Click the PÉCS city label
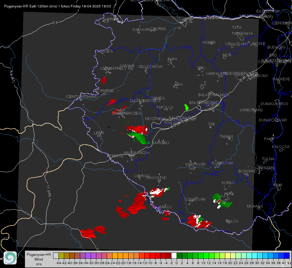The height and width of the screenshot is (268, 292). (x=229, y=194)
